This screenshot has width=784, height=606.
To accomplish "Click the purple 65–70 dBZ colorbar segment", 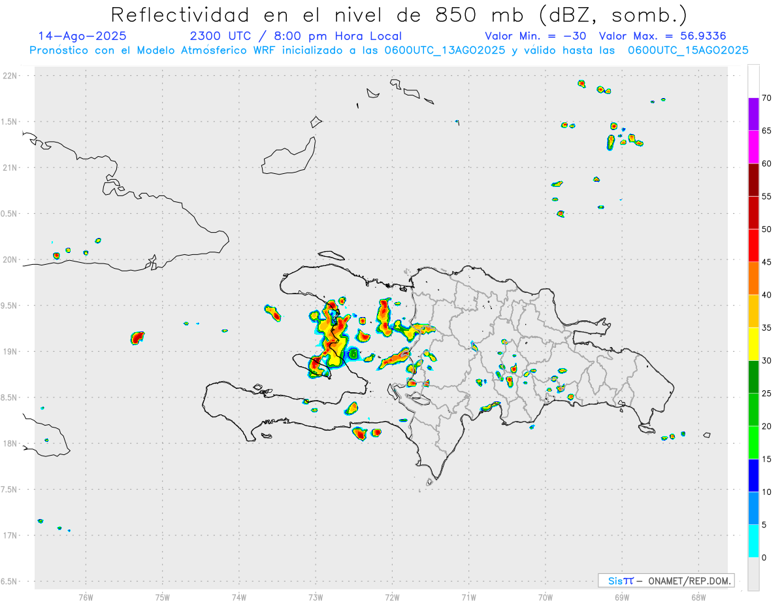I will pos(753,114).
